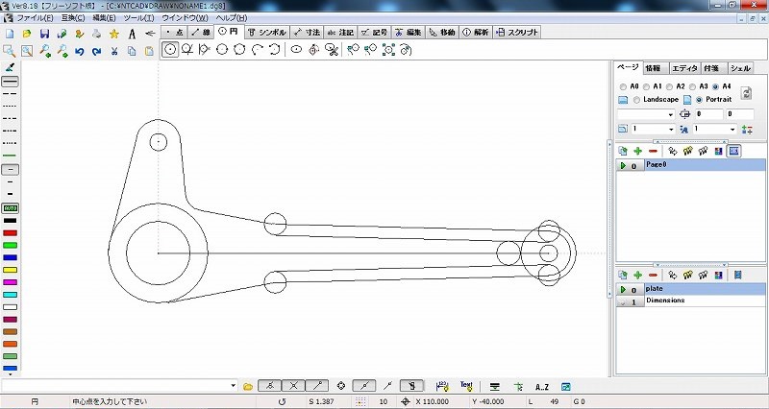Open the 情報 tab in right panel
The width and height of the screenshot is (769, 409).
(x=654, y=68)
